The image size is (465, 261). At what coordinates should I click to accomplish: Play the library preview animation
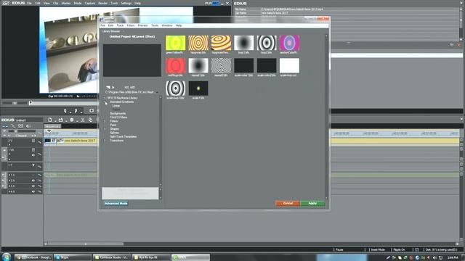[x=113, y=87]
